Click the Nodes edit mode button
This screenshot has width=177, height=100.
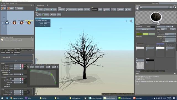coord(100,10)
